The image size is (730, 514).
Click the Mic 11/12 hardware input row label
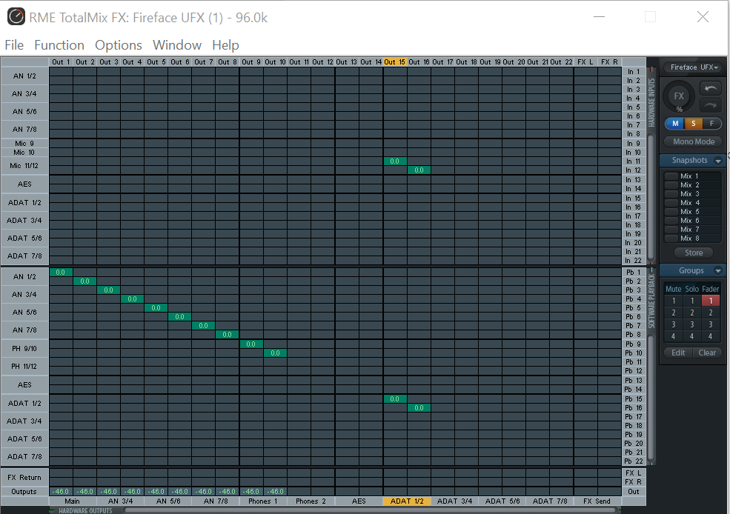[x=24, y=166]
